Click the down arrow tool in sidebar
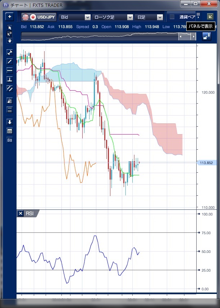The image size is (220, 308). [10, 122]
